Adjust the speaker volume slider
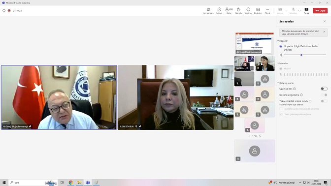The image size is (331, 186). [305, 55]
